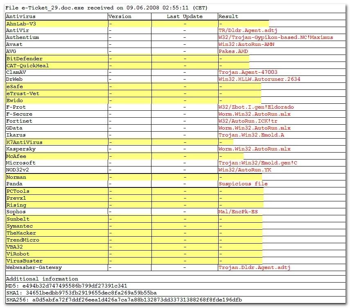Click the Version column header

[120, 16]
